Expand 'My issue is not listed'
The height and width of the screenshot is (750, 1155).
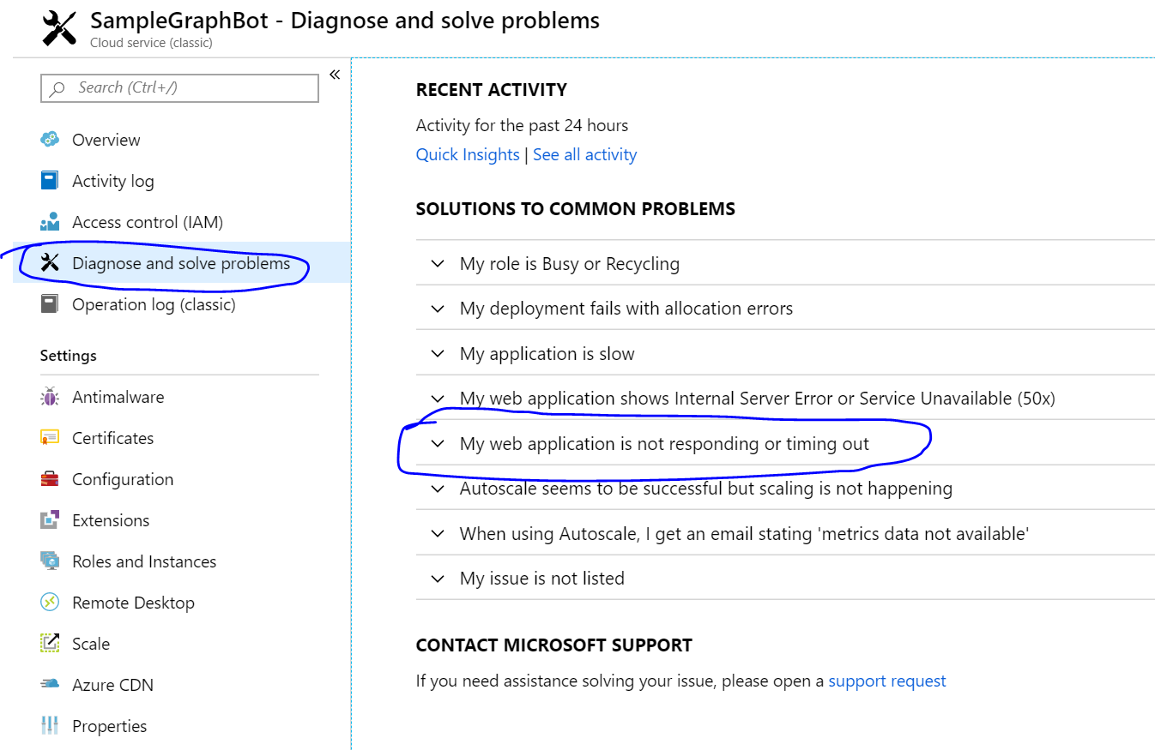pos(542,578)
